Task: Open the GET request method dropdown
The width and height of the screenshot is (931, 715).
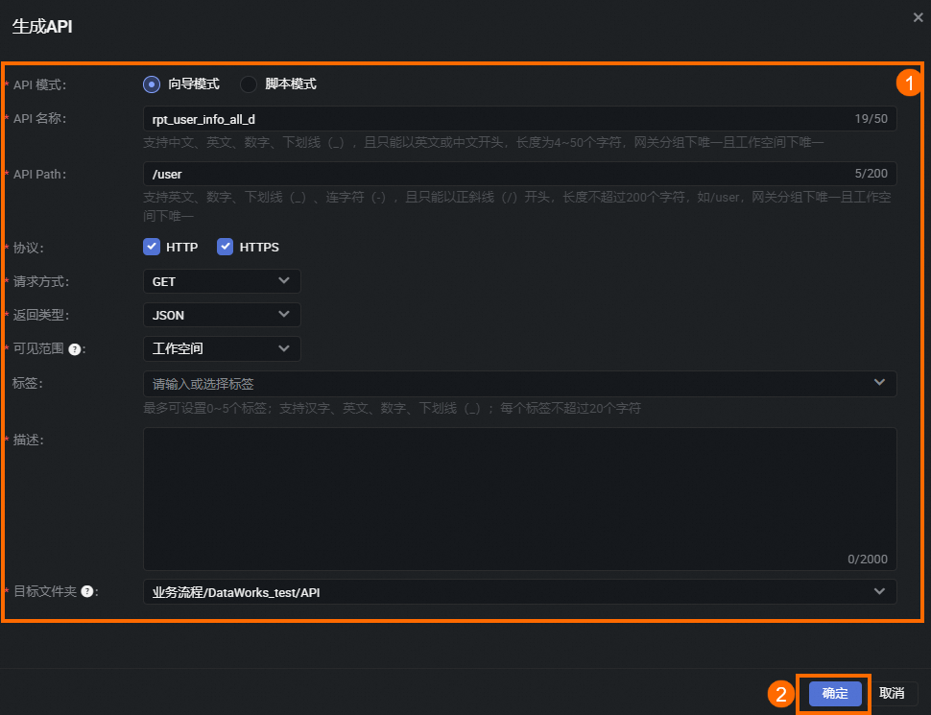Action: click(x=222, y=281)
